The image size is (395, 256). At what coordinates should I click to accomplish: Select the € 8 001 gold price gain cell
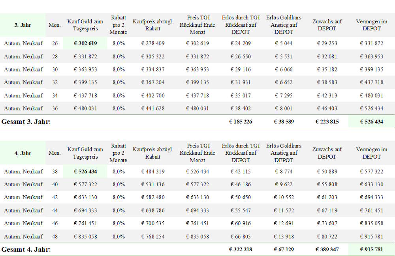point(284,108)
